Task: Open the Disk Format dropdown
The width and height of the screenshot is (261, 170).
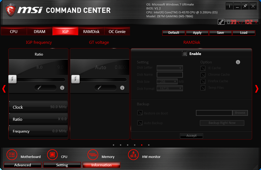Action: coord(170,88)
